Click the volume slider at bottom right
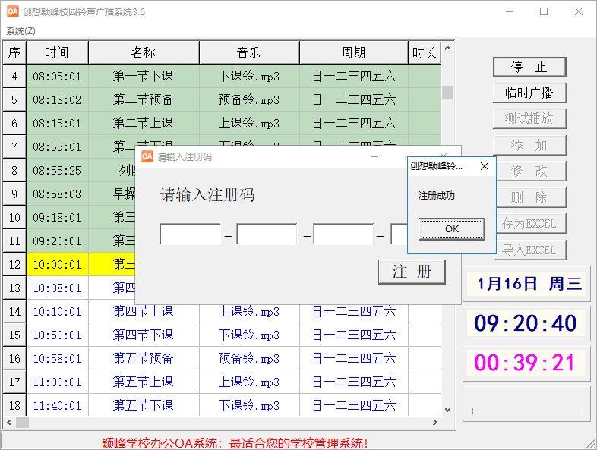Viewport: 597px width, 450px height. pyautogui.click(x=526, y=409)
